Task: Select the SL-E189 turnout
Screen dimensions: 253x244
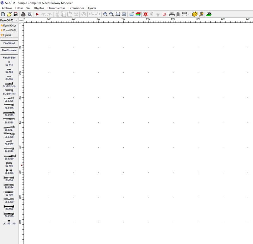Action: click(9, 114)
